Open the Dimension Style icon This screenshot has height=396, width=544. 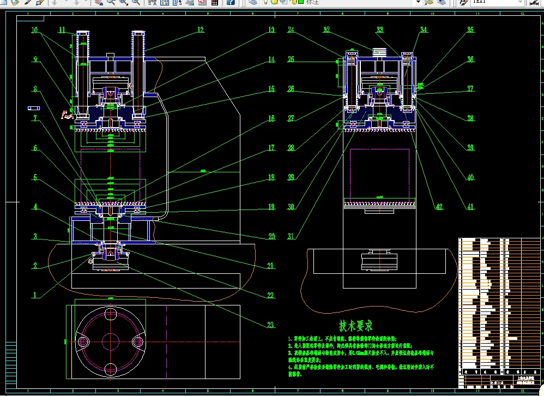click(x=535, y=2)
